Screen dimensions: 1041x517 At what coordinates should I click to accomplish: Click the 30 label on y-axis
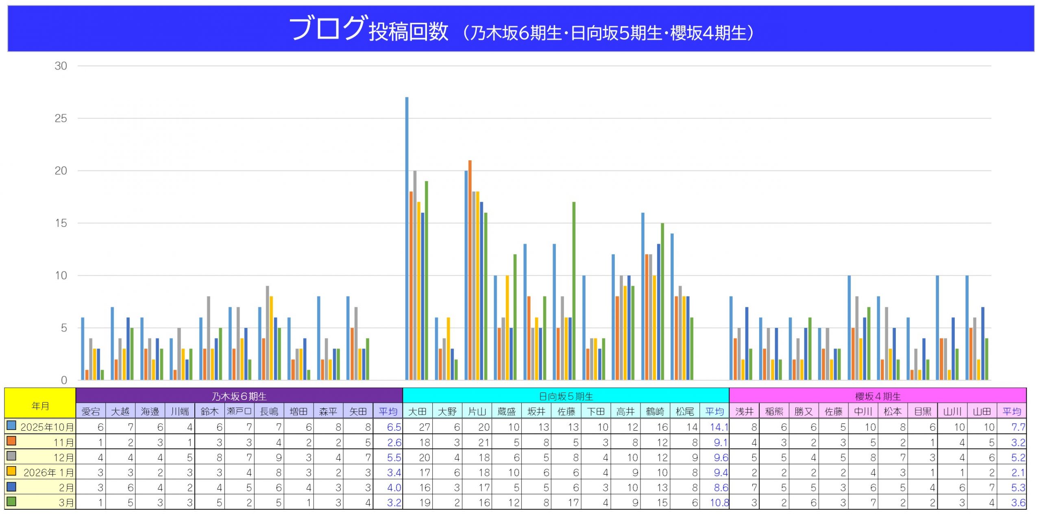[61, 66]
